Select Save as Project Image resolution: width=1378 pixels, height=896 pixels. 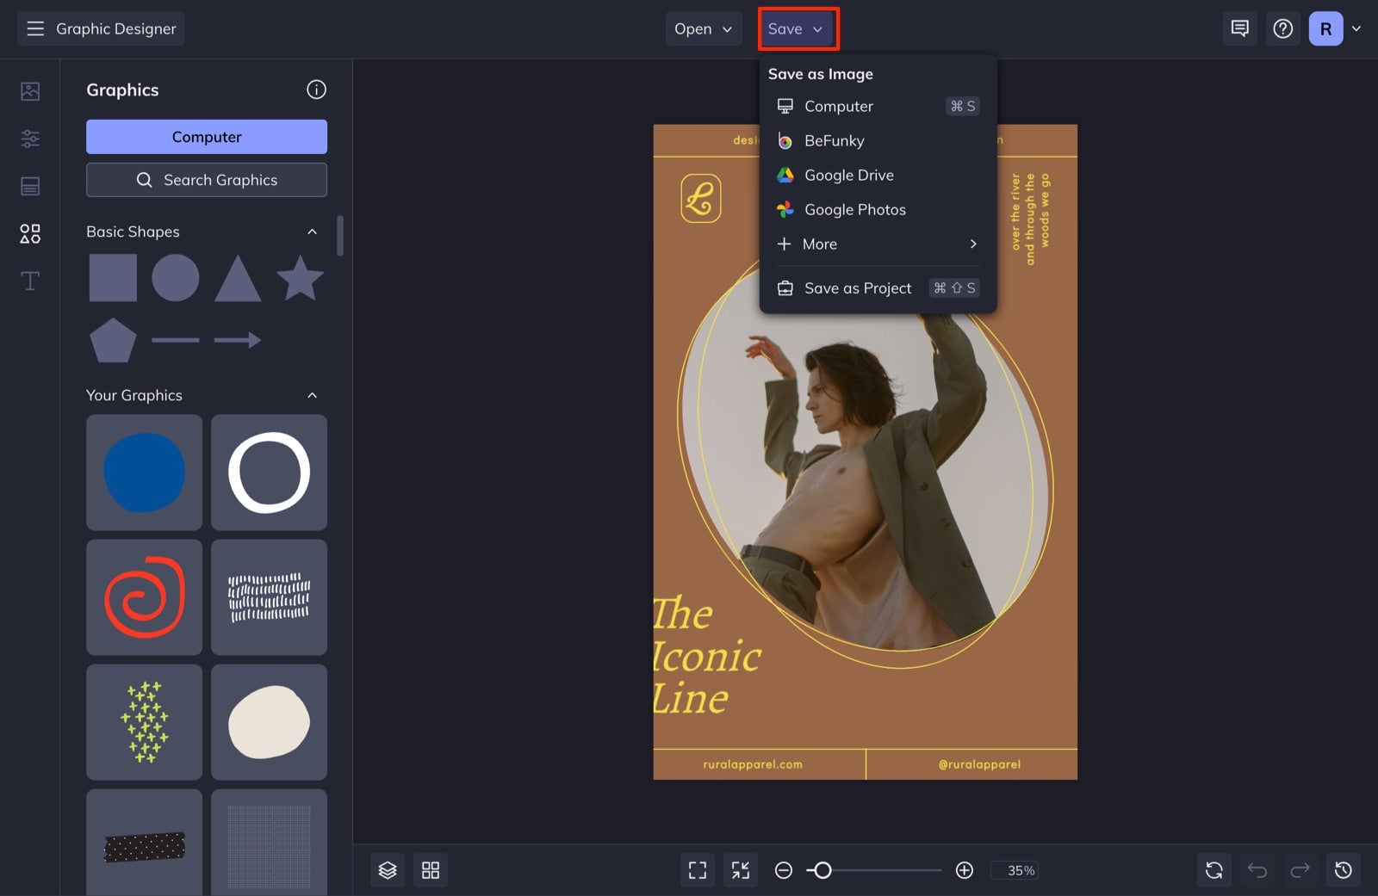pos(878,287)
